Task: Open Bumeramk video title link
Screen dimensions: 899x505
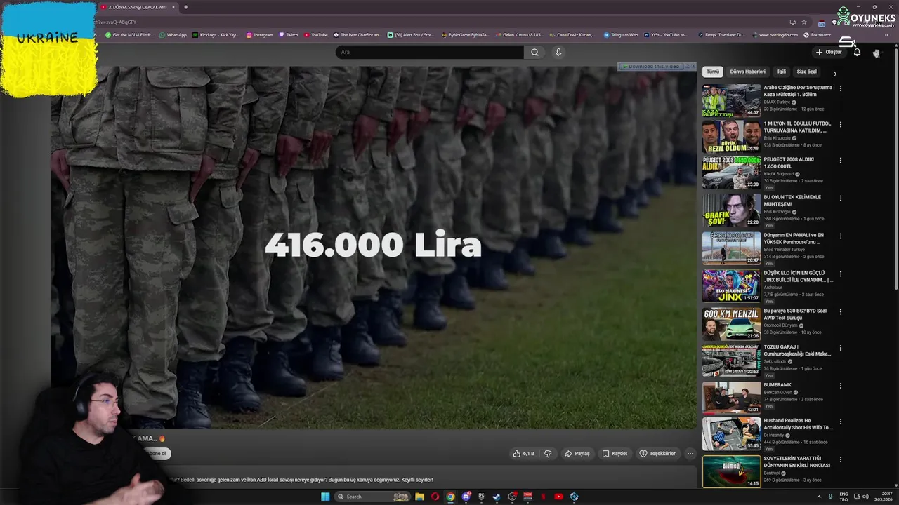Action: click(777, 385)
